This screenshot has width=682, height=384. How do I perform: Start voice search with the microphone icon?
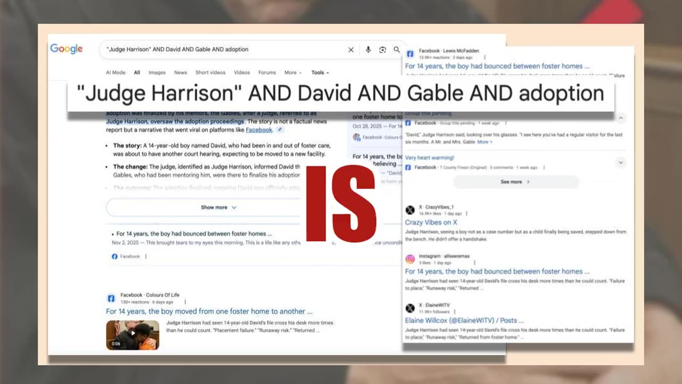tap(368, 50)
